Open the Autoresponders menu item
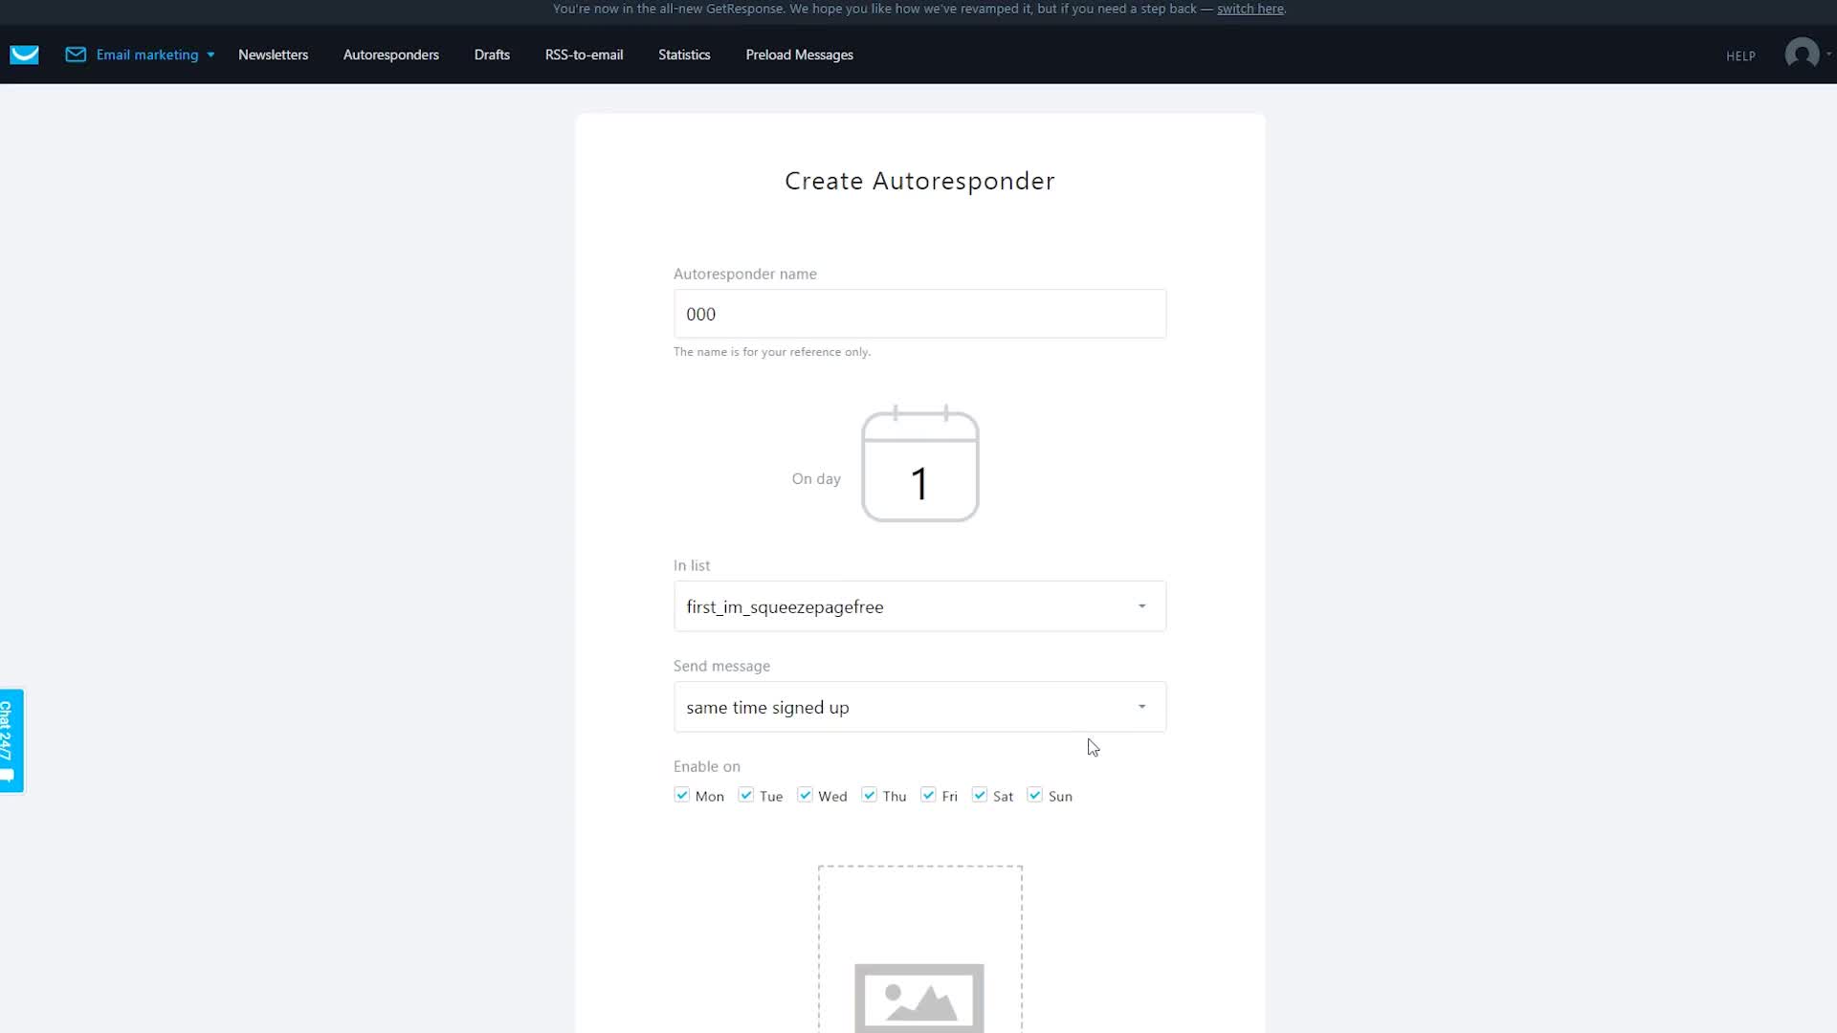The image size is (1837, 1033). (x=390, y=55)
